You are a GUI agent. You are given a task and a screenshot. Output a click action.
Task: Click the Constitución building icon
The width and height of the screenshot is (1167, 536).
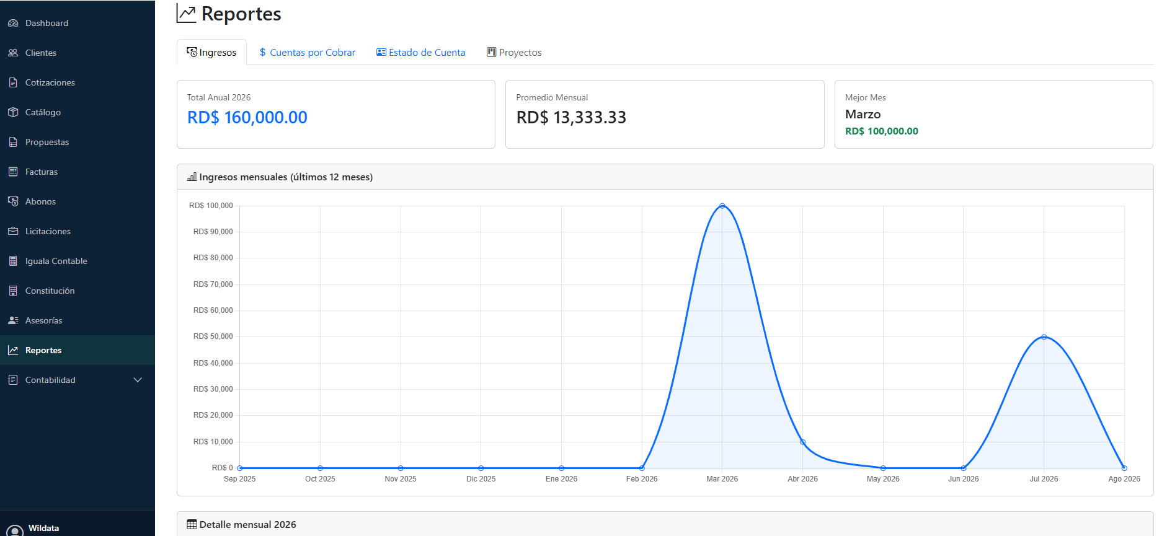point(13,291)
